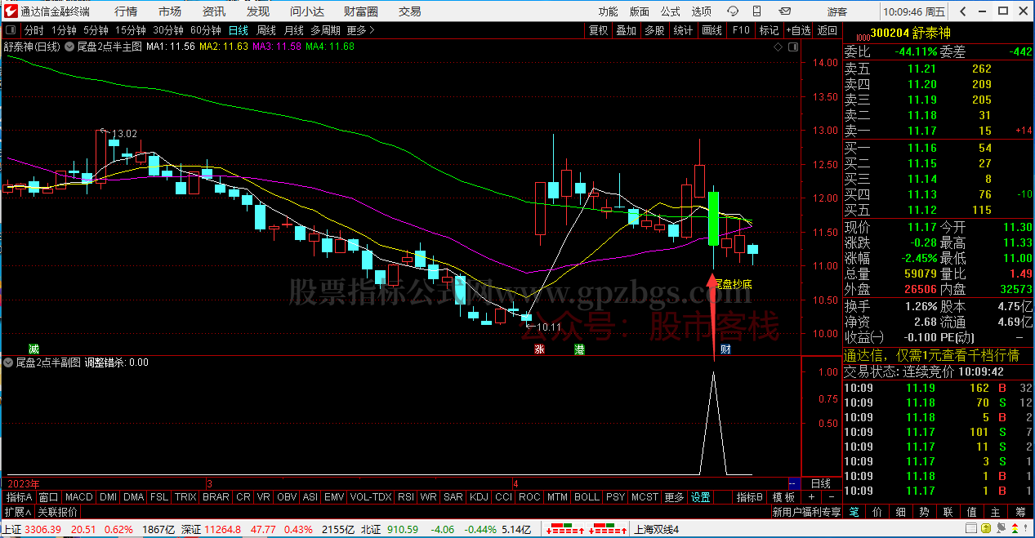This screenshot has height=538, width=1035.
Task: Switch to 15分钟 period
Action: tap(131, 30)
